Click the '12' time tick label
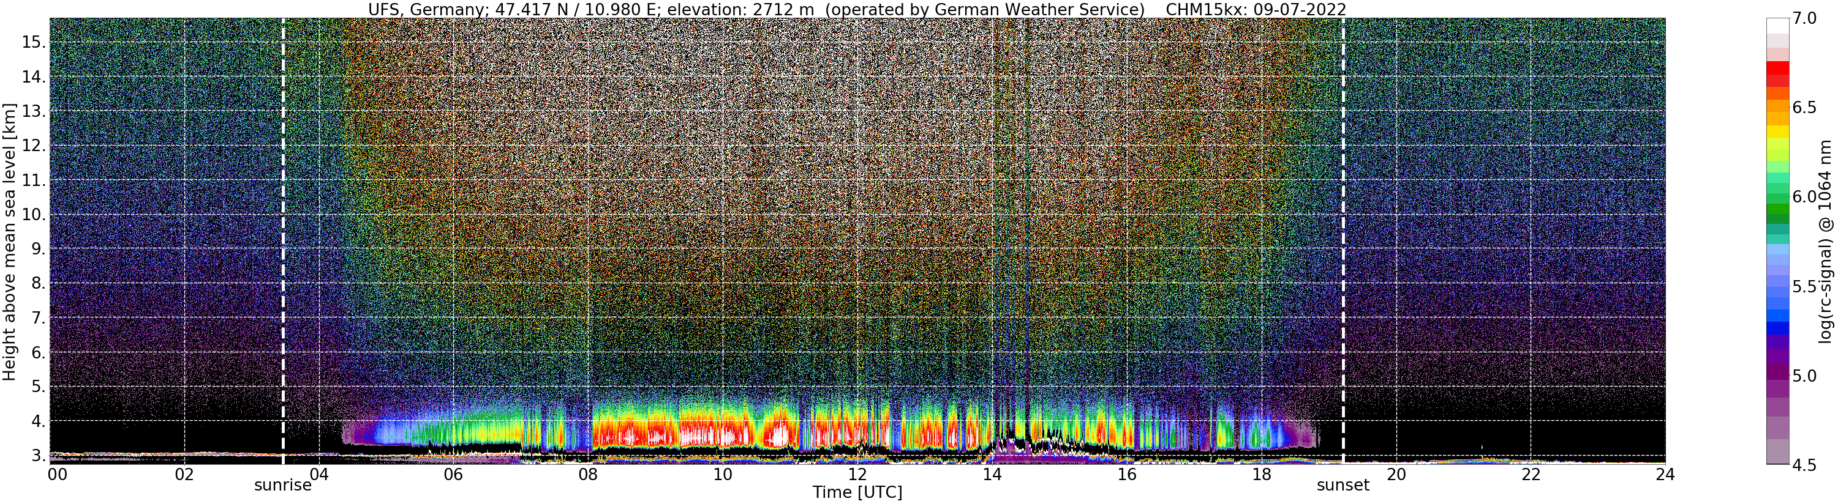The height and width of the screenshot is (504, 1838). click(857, 475)
